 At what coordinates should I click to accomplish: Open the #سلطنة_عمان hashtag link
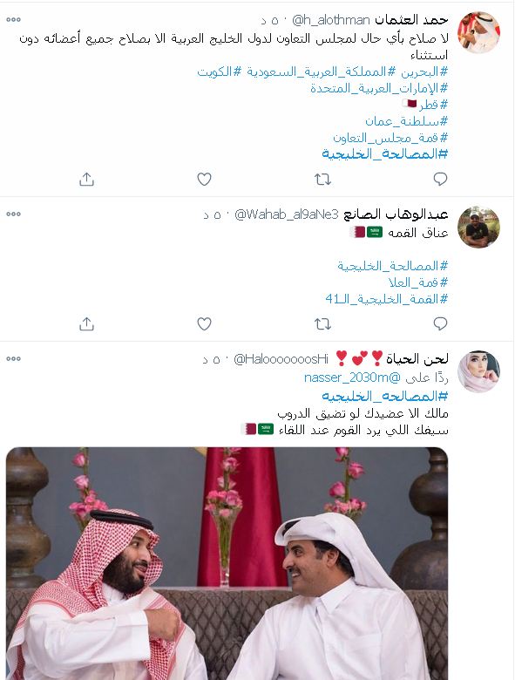pyautogui.click(x=406, y=121)
